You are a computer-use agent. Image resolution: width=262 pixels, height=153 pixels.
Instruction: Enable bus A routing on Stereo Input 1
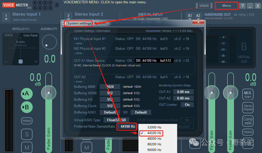[27, 94]
